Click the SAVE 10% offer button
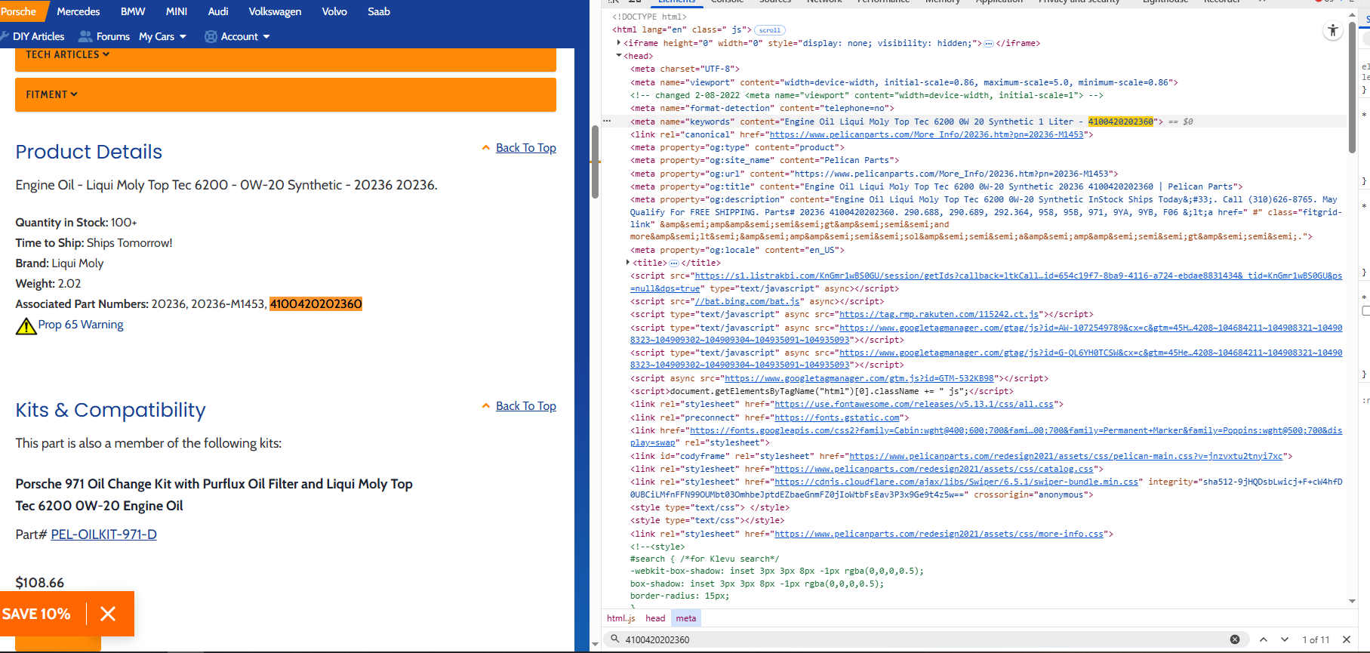Screen dimensions: 1370x653 [x=36, y=614]
